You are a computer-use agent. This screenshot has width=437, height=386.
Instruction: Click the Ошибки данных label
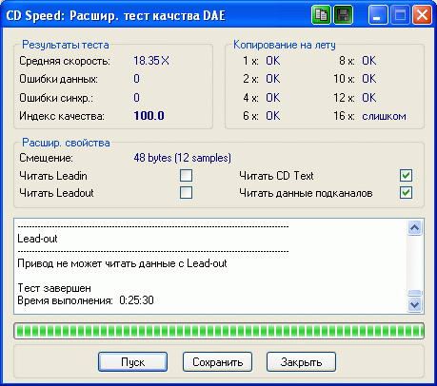coord(59,79)
